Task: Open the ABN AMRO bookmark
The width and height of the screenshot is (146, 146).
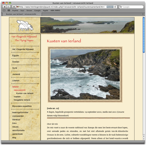Action: (x=55, y=10)
